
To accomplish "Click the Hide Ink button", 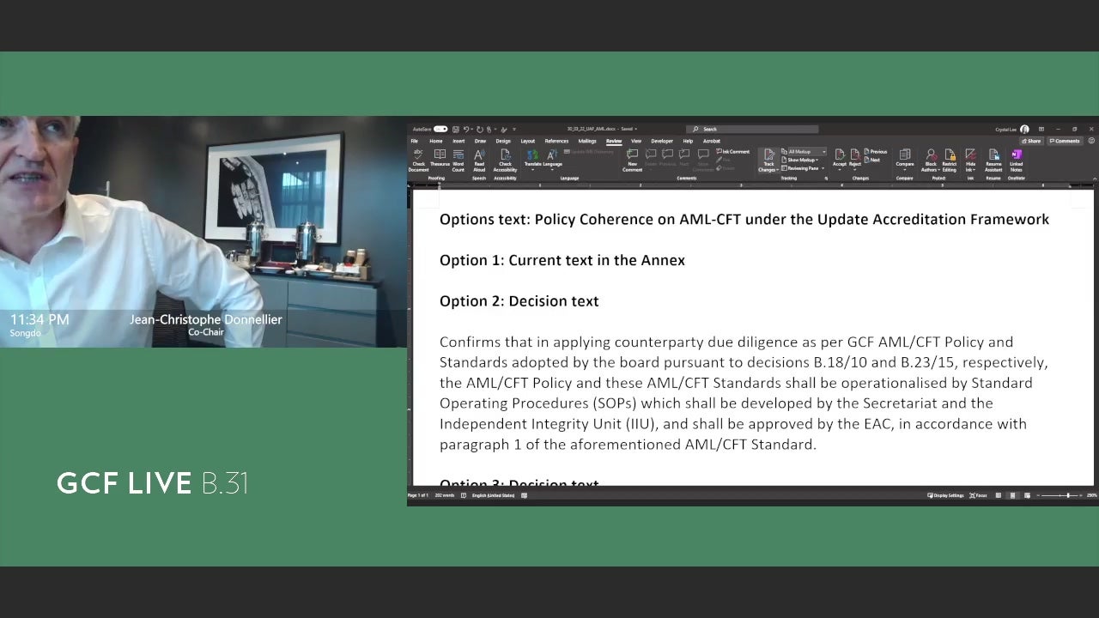I will (970, 160).
